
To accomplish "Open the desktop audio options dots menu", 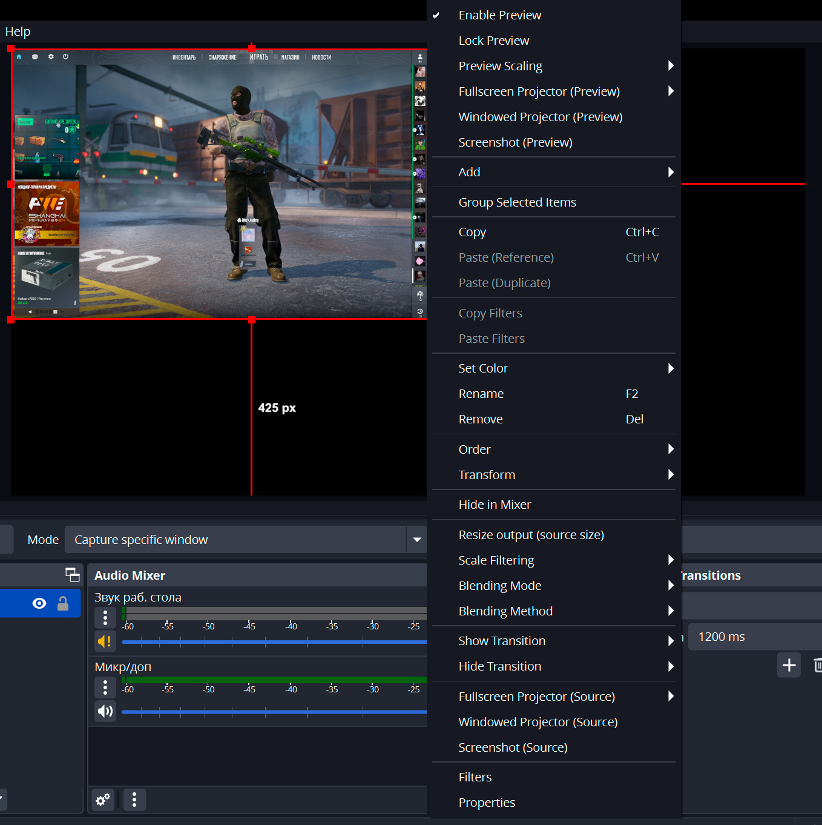I will [x=105, y=617].
